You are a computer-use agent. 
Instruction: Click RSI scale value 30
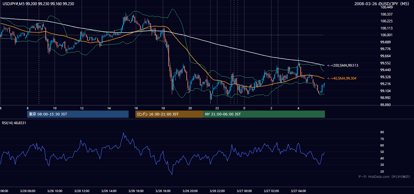tap(382, 165)
